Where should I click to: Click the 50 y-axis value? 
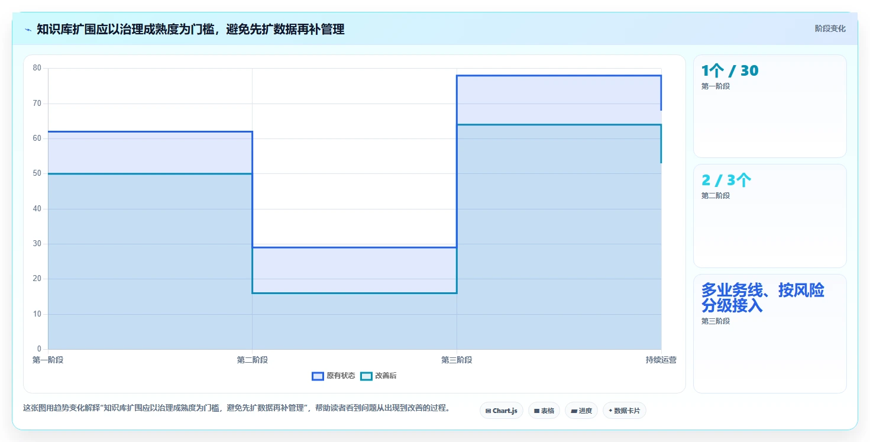[37, 173]
